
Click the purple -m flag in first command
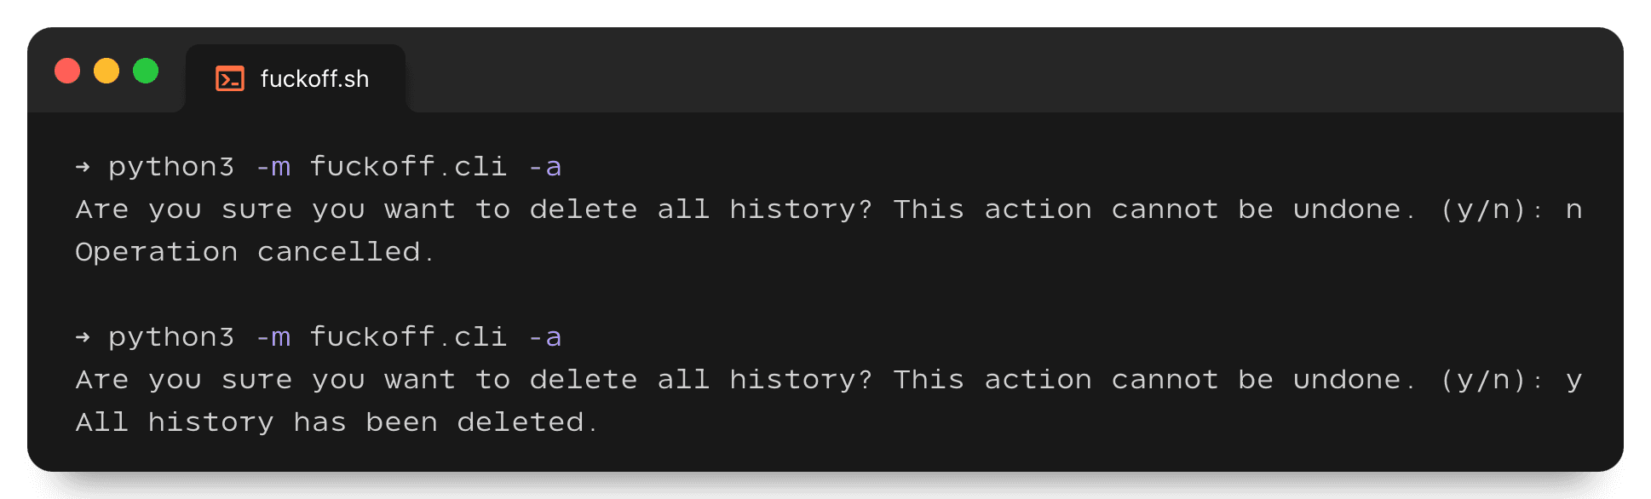(x=273, y=167)
